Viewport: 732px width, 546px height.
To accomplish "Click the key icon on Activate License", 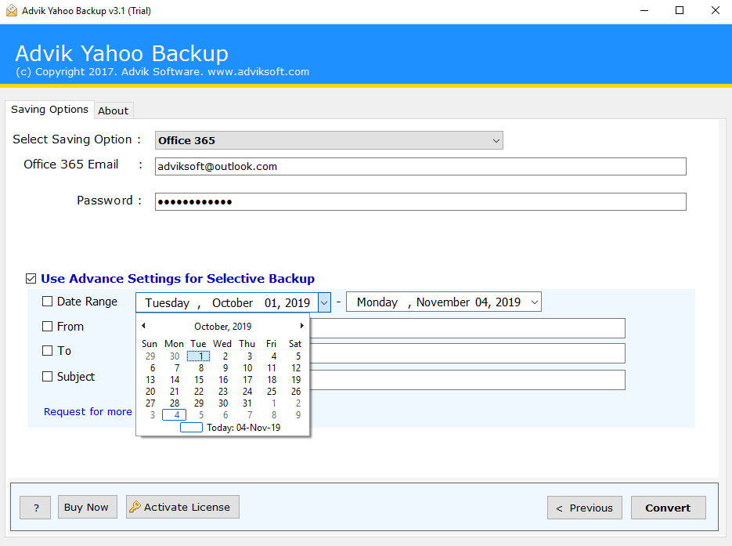I will point(135,507).
